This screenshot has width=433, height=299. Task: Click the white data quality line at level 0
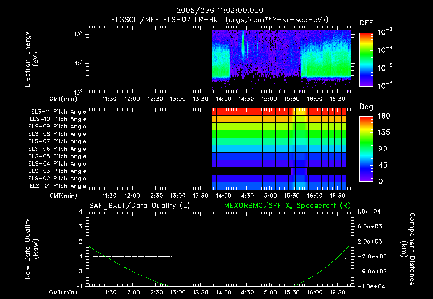(259, 272)
